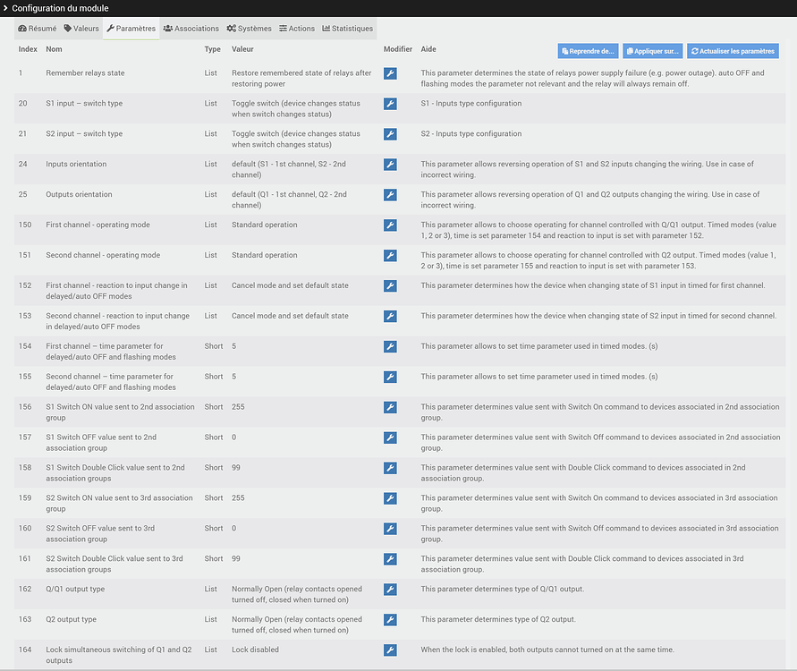This screenshot has width=797, height=671.
Task: Click the Reprendre de... button
Action: tap(588, 51)
